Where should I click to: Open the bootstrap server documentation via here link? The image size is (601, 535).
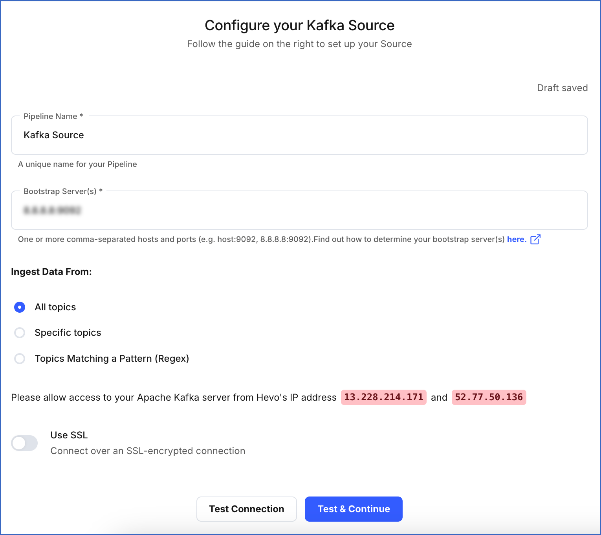(x=516, y=239)
